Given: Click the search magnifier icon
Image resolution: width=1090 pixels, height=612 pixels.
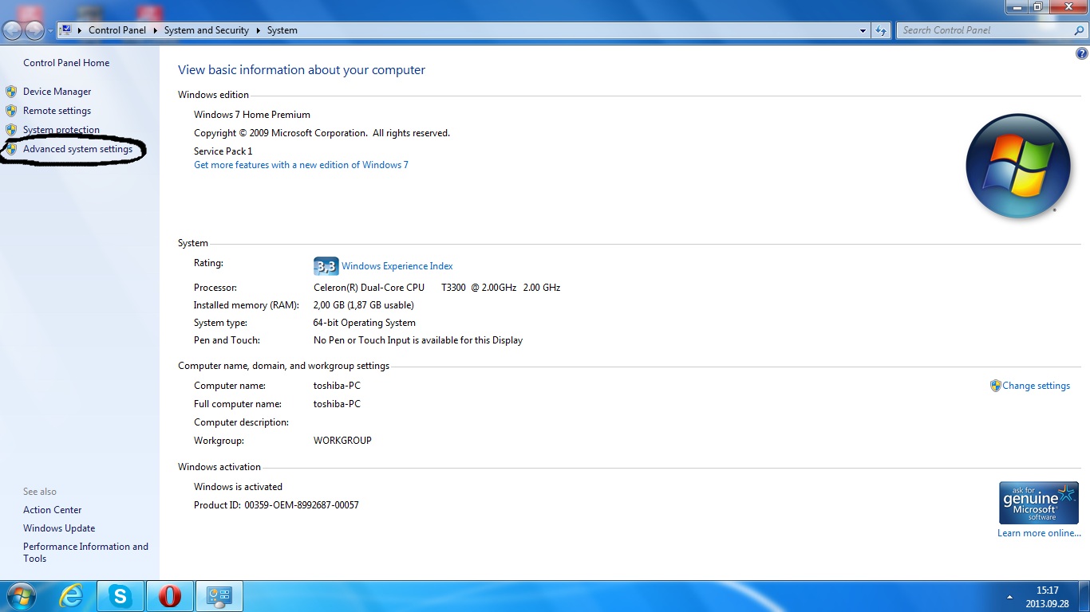Looking at the screenshot, I should 1079,30.
